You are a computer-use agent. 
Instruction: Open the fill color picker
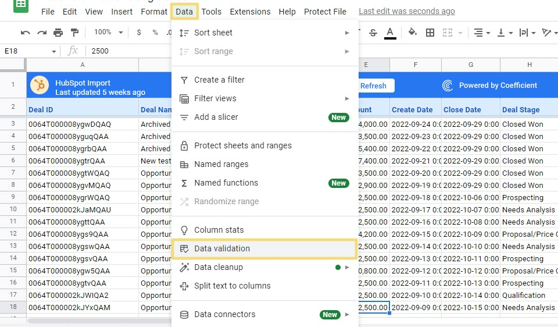pyautogui.click(x=413, y=33)
